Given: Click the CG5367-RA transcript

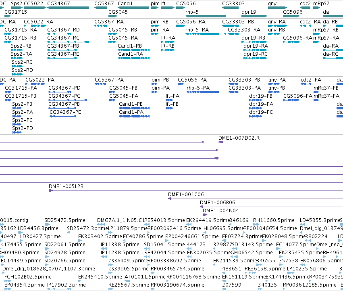Looking at the screenshot, I should [101, 26].
